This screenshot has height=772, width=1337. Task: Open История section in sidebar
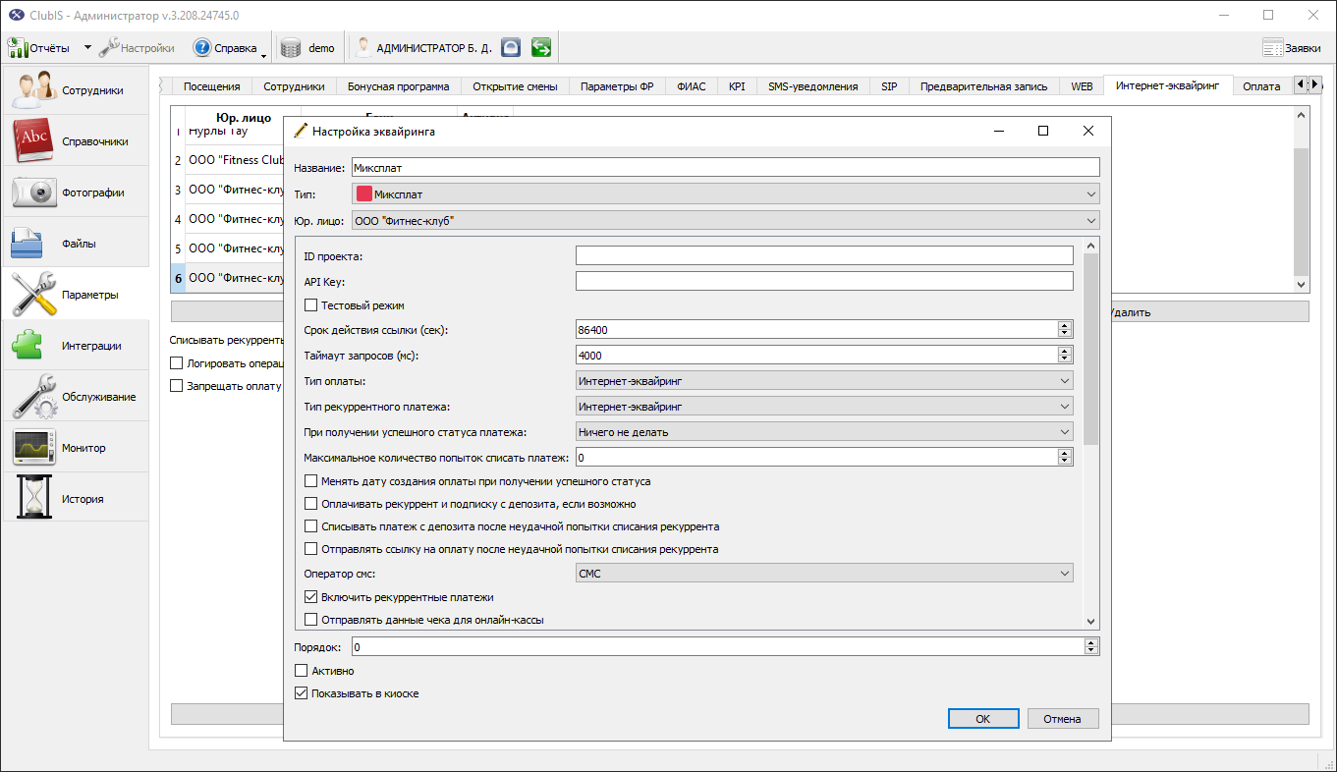(76, 499)
